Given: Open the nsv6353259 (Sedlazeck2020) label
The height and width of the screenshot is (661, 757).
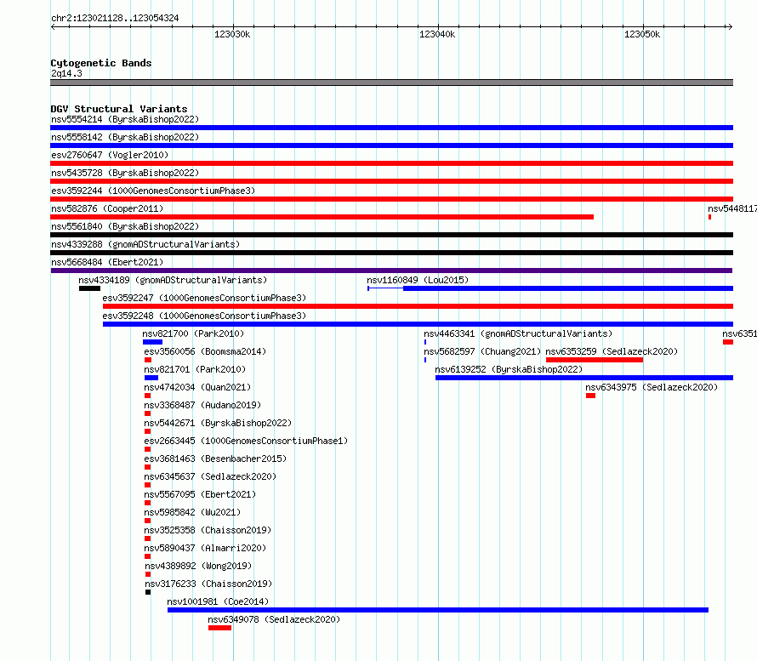Looking at the screenshot, I should tap(612, 351).
